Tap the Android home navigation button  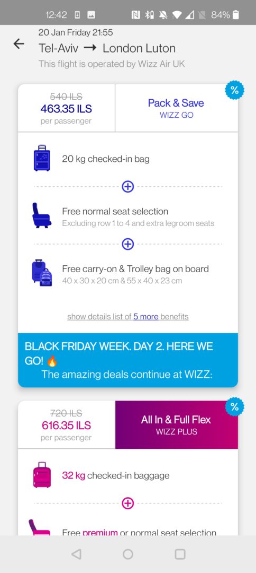[128, 554]
